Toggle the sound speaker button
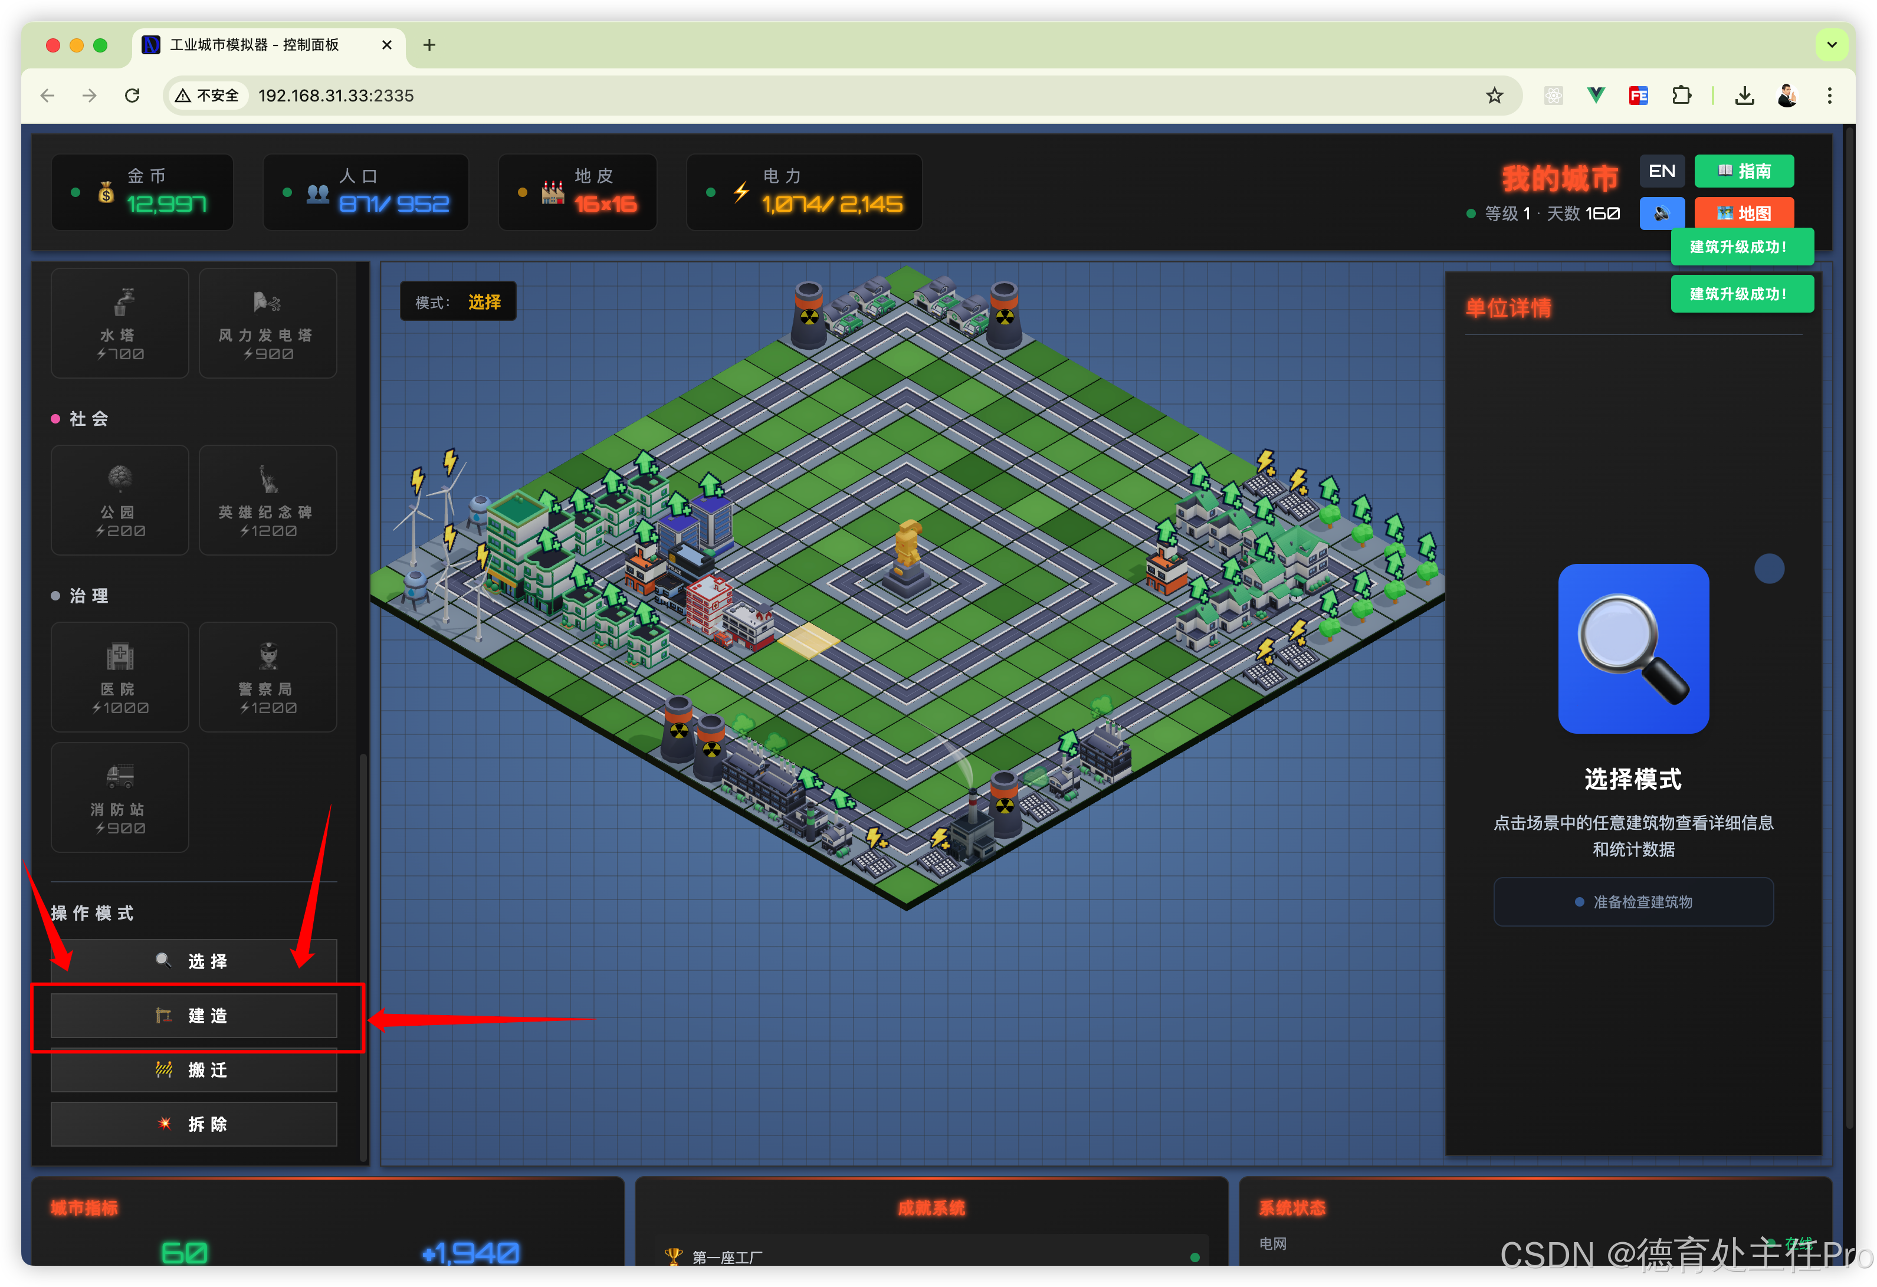The height and width of the screenshot is (1287, 1877). 1661,213
